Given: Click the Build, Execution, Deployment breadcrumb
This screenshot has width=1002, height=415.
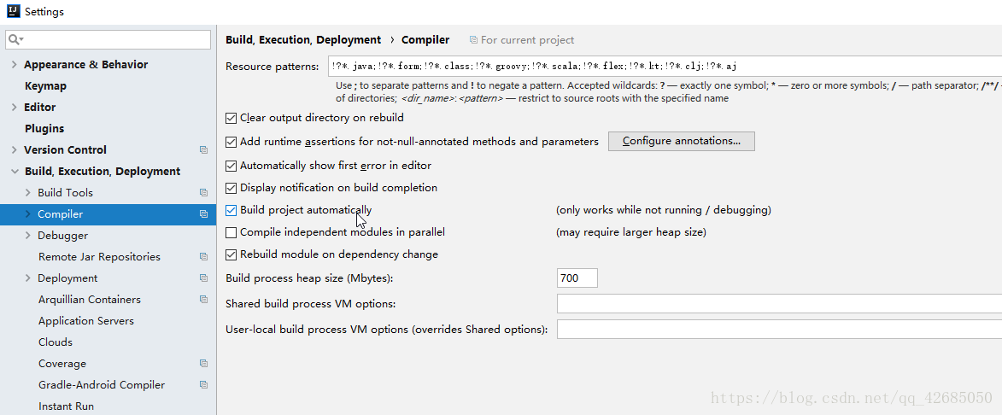Looking at the screenshot, I should [x=303, y=40].
